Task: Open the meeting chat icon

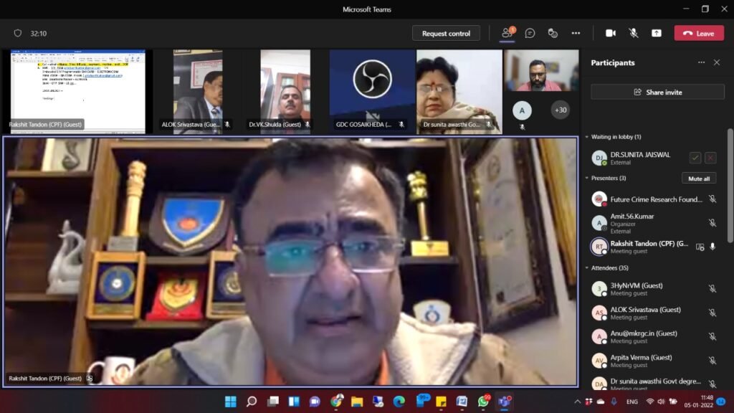Action: point(530,33)
